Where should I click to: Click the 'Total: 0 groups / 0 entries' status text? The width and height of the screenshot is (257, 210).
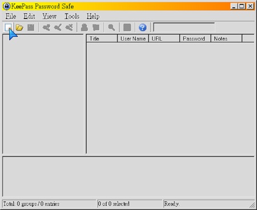pyautogui.click(x=31, y=204)
